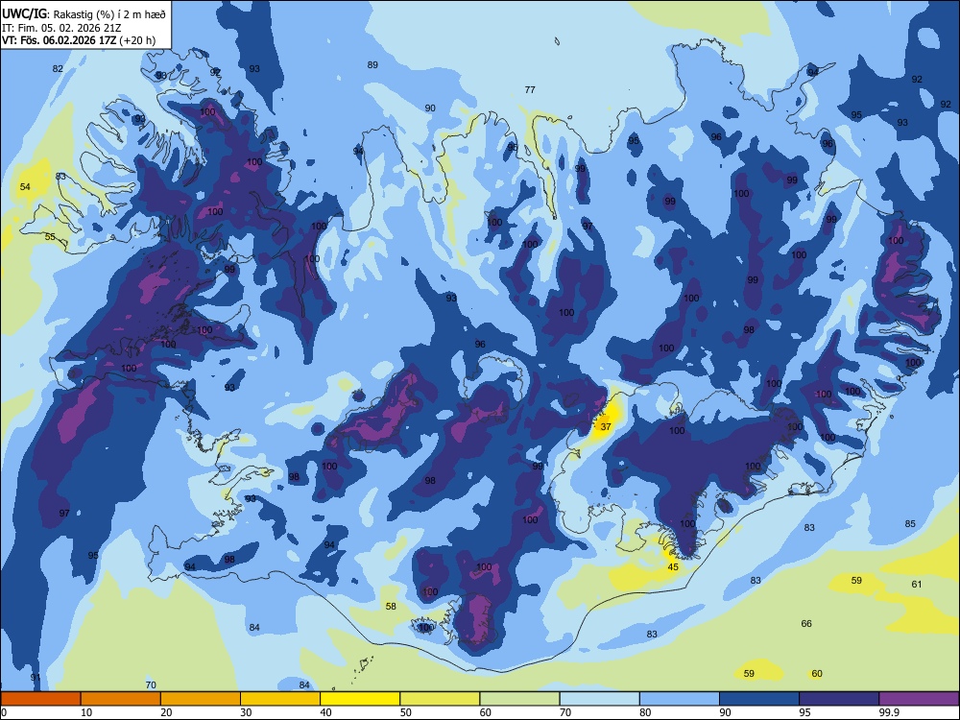The height and width of the screenshot is (720, 960).
Task: Select the medium blue 80–90 legend swatch
Action: point(680,699)
